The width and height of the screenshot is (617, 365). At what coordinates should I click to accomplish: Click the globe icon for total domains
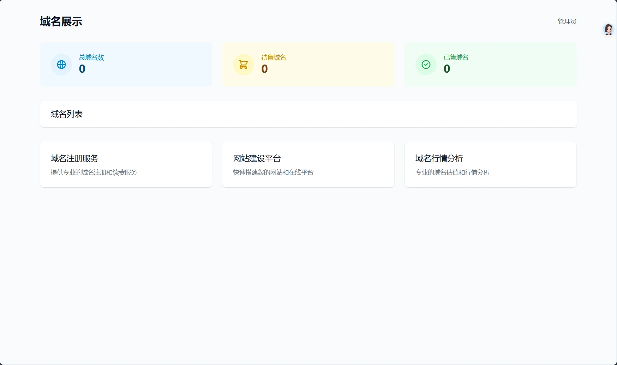pyautogui.click(x=61, y=65)
